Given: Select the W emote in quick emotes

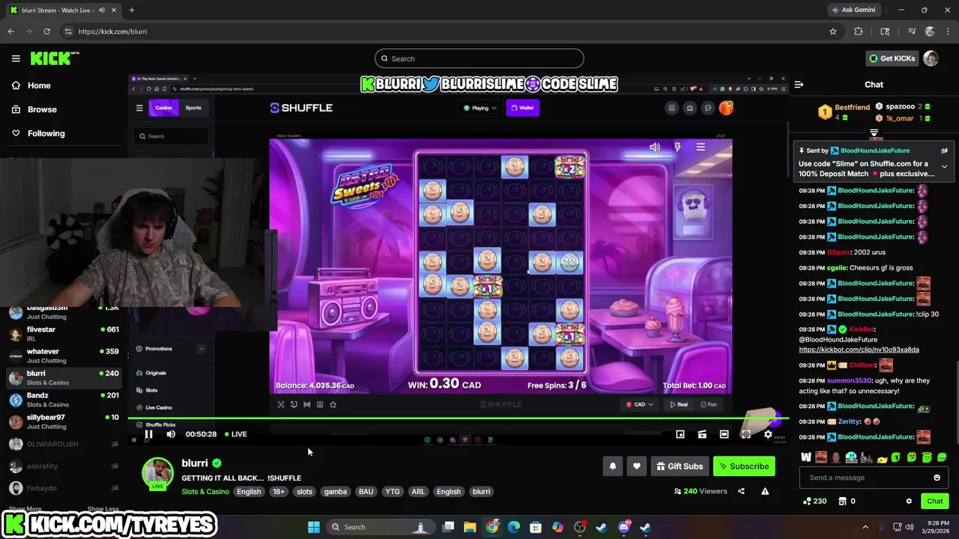Looking at the screenshot, I should point(806,457).
